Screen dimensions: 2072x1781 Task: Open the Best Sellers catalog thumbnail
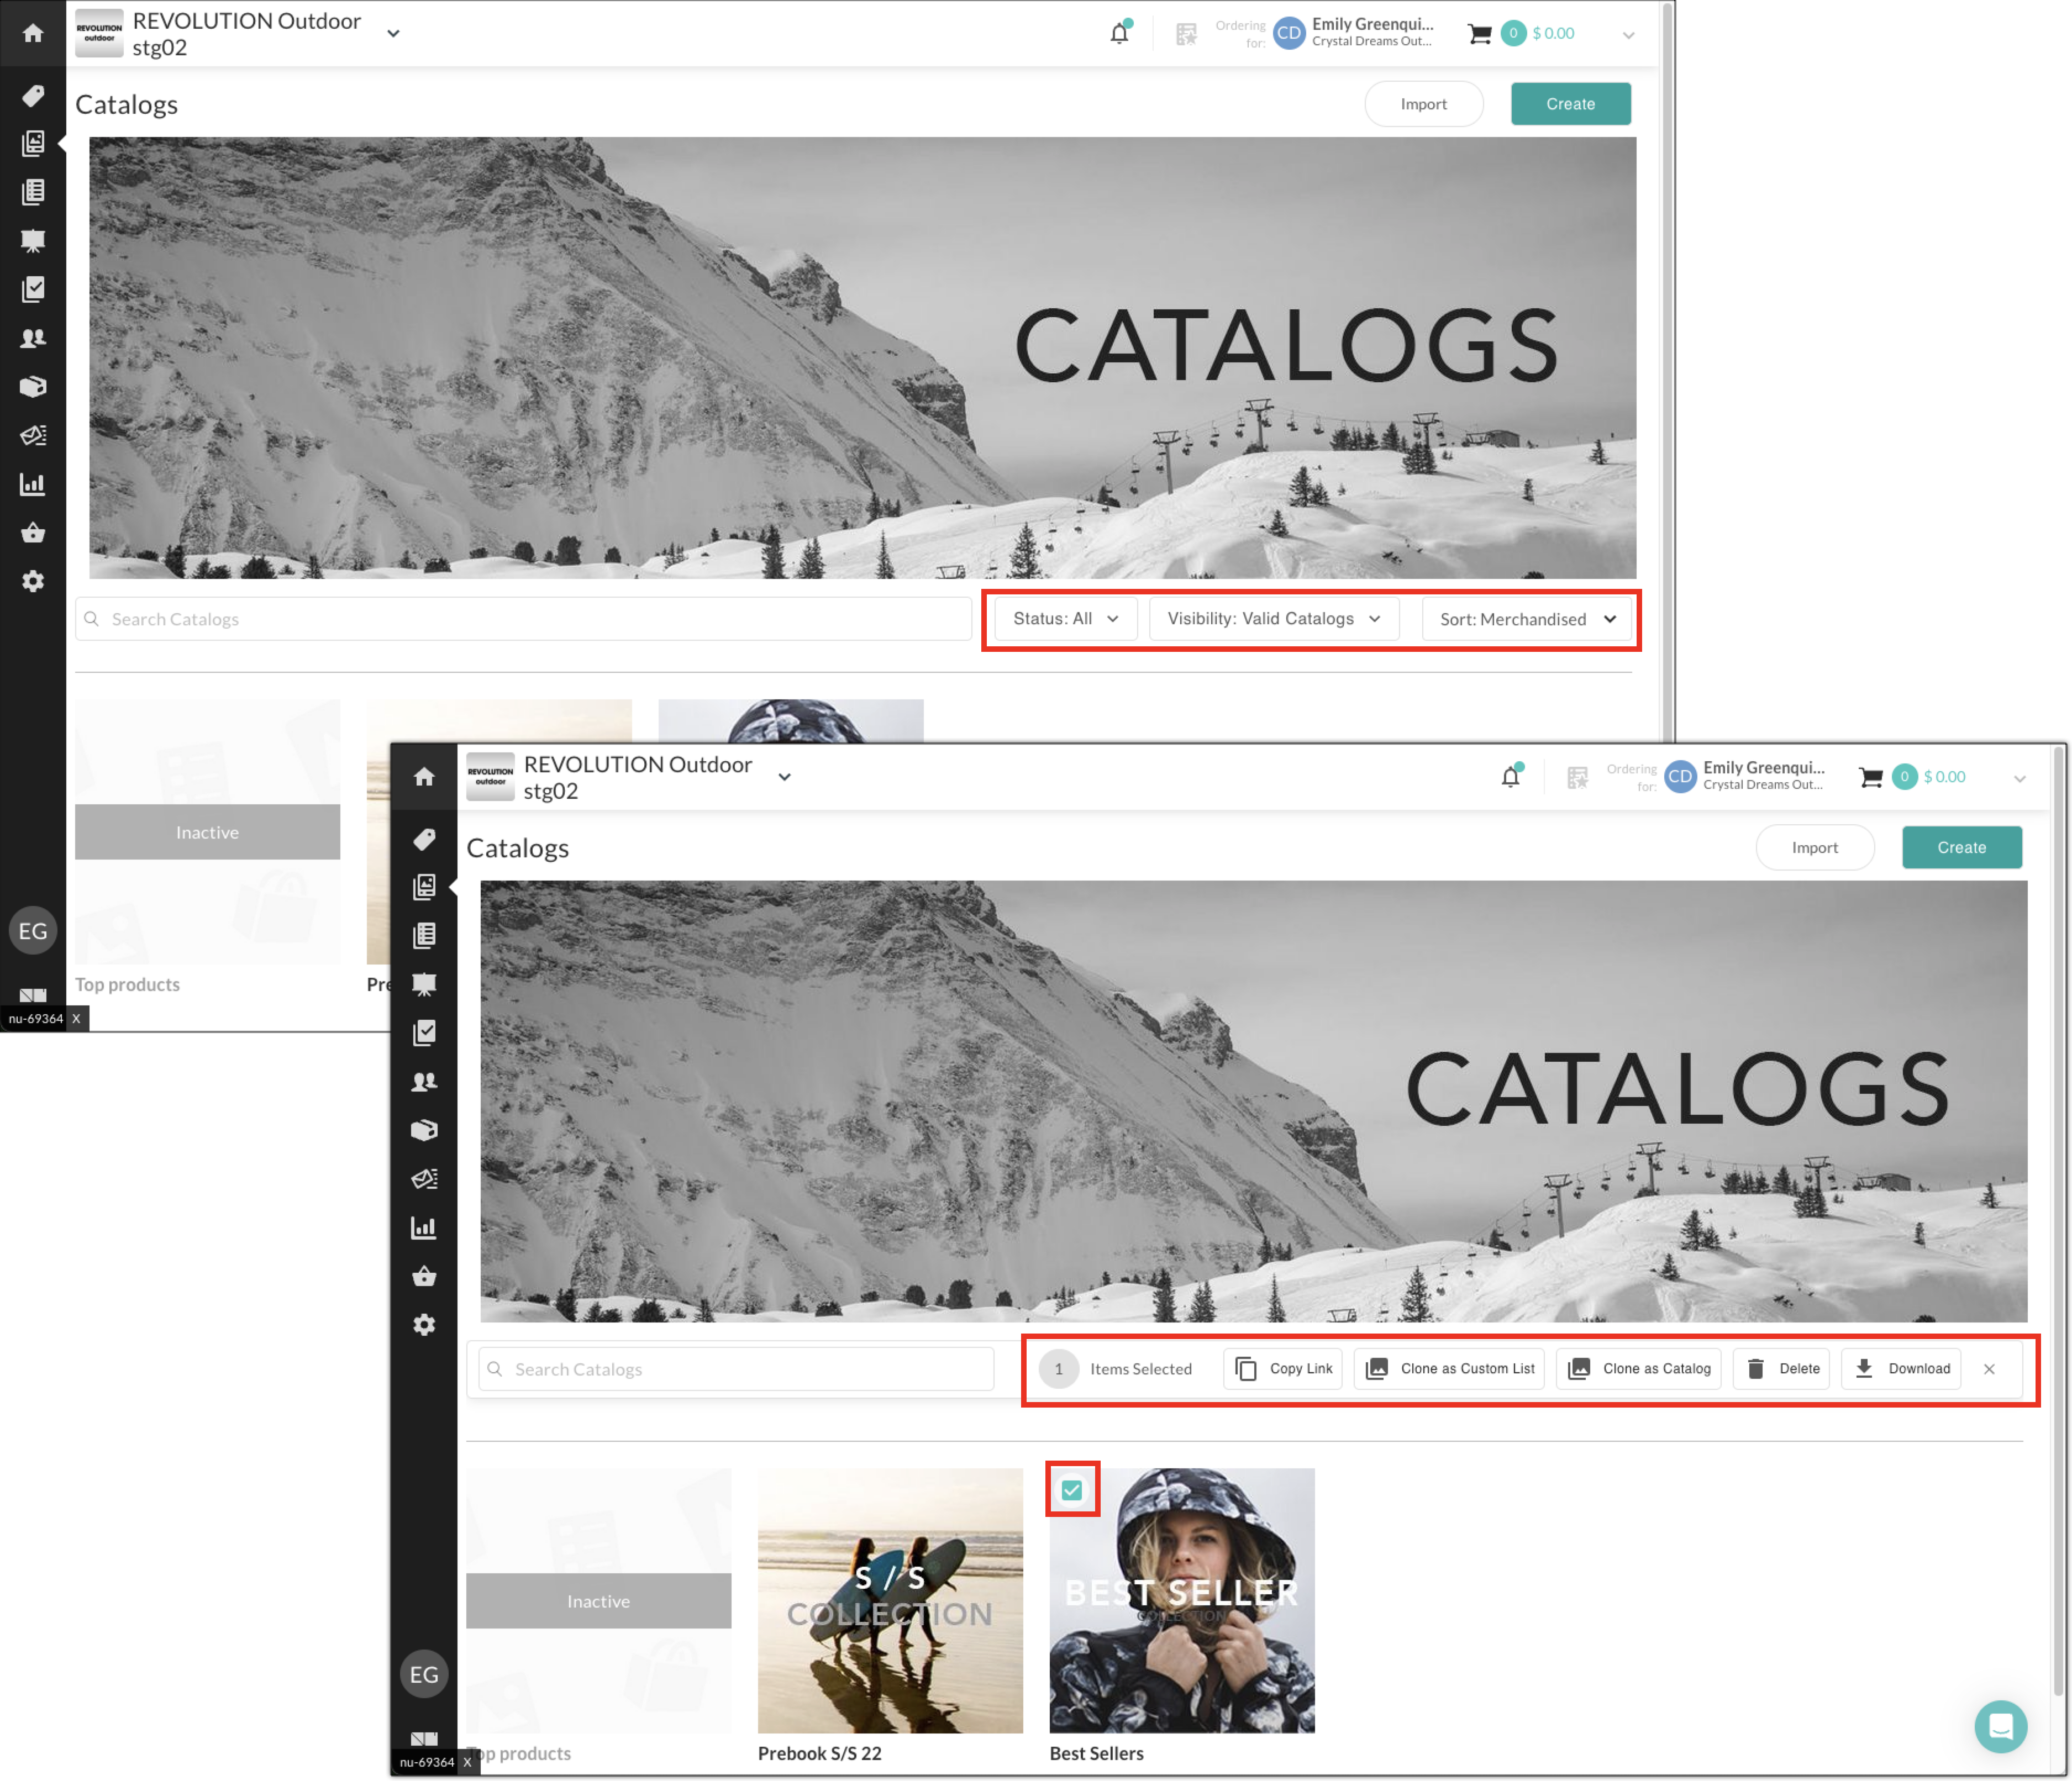[x=1181, y=1600]
